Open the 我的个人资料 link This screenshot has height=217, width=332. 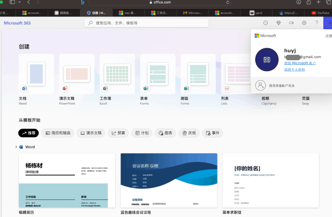pyautogui.click(x=294, y=70)
